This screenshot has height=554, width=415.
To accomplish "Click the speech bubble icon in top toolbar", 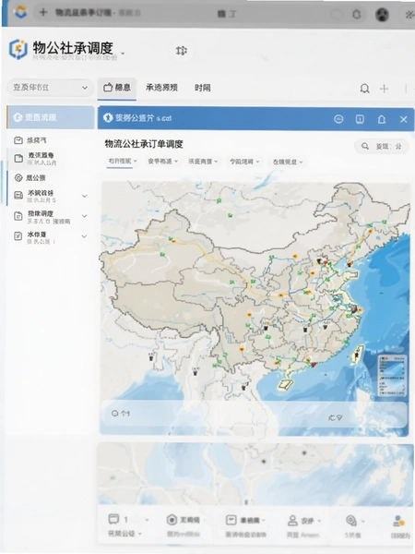I will (364, 89).
